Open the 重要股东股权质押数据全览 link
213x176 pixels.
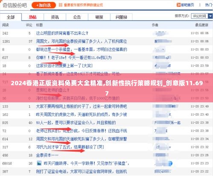pyautogui.click(x=83, y=5)
